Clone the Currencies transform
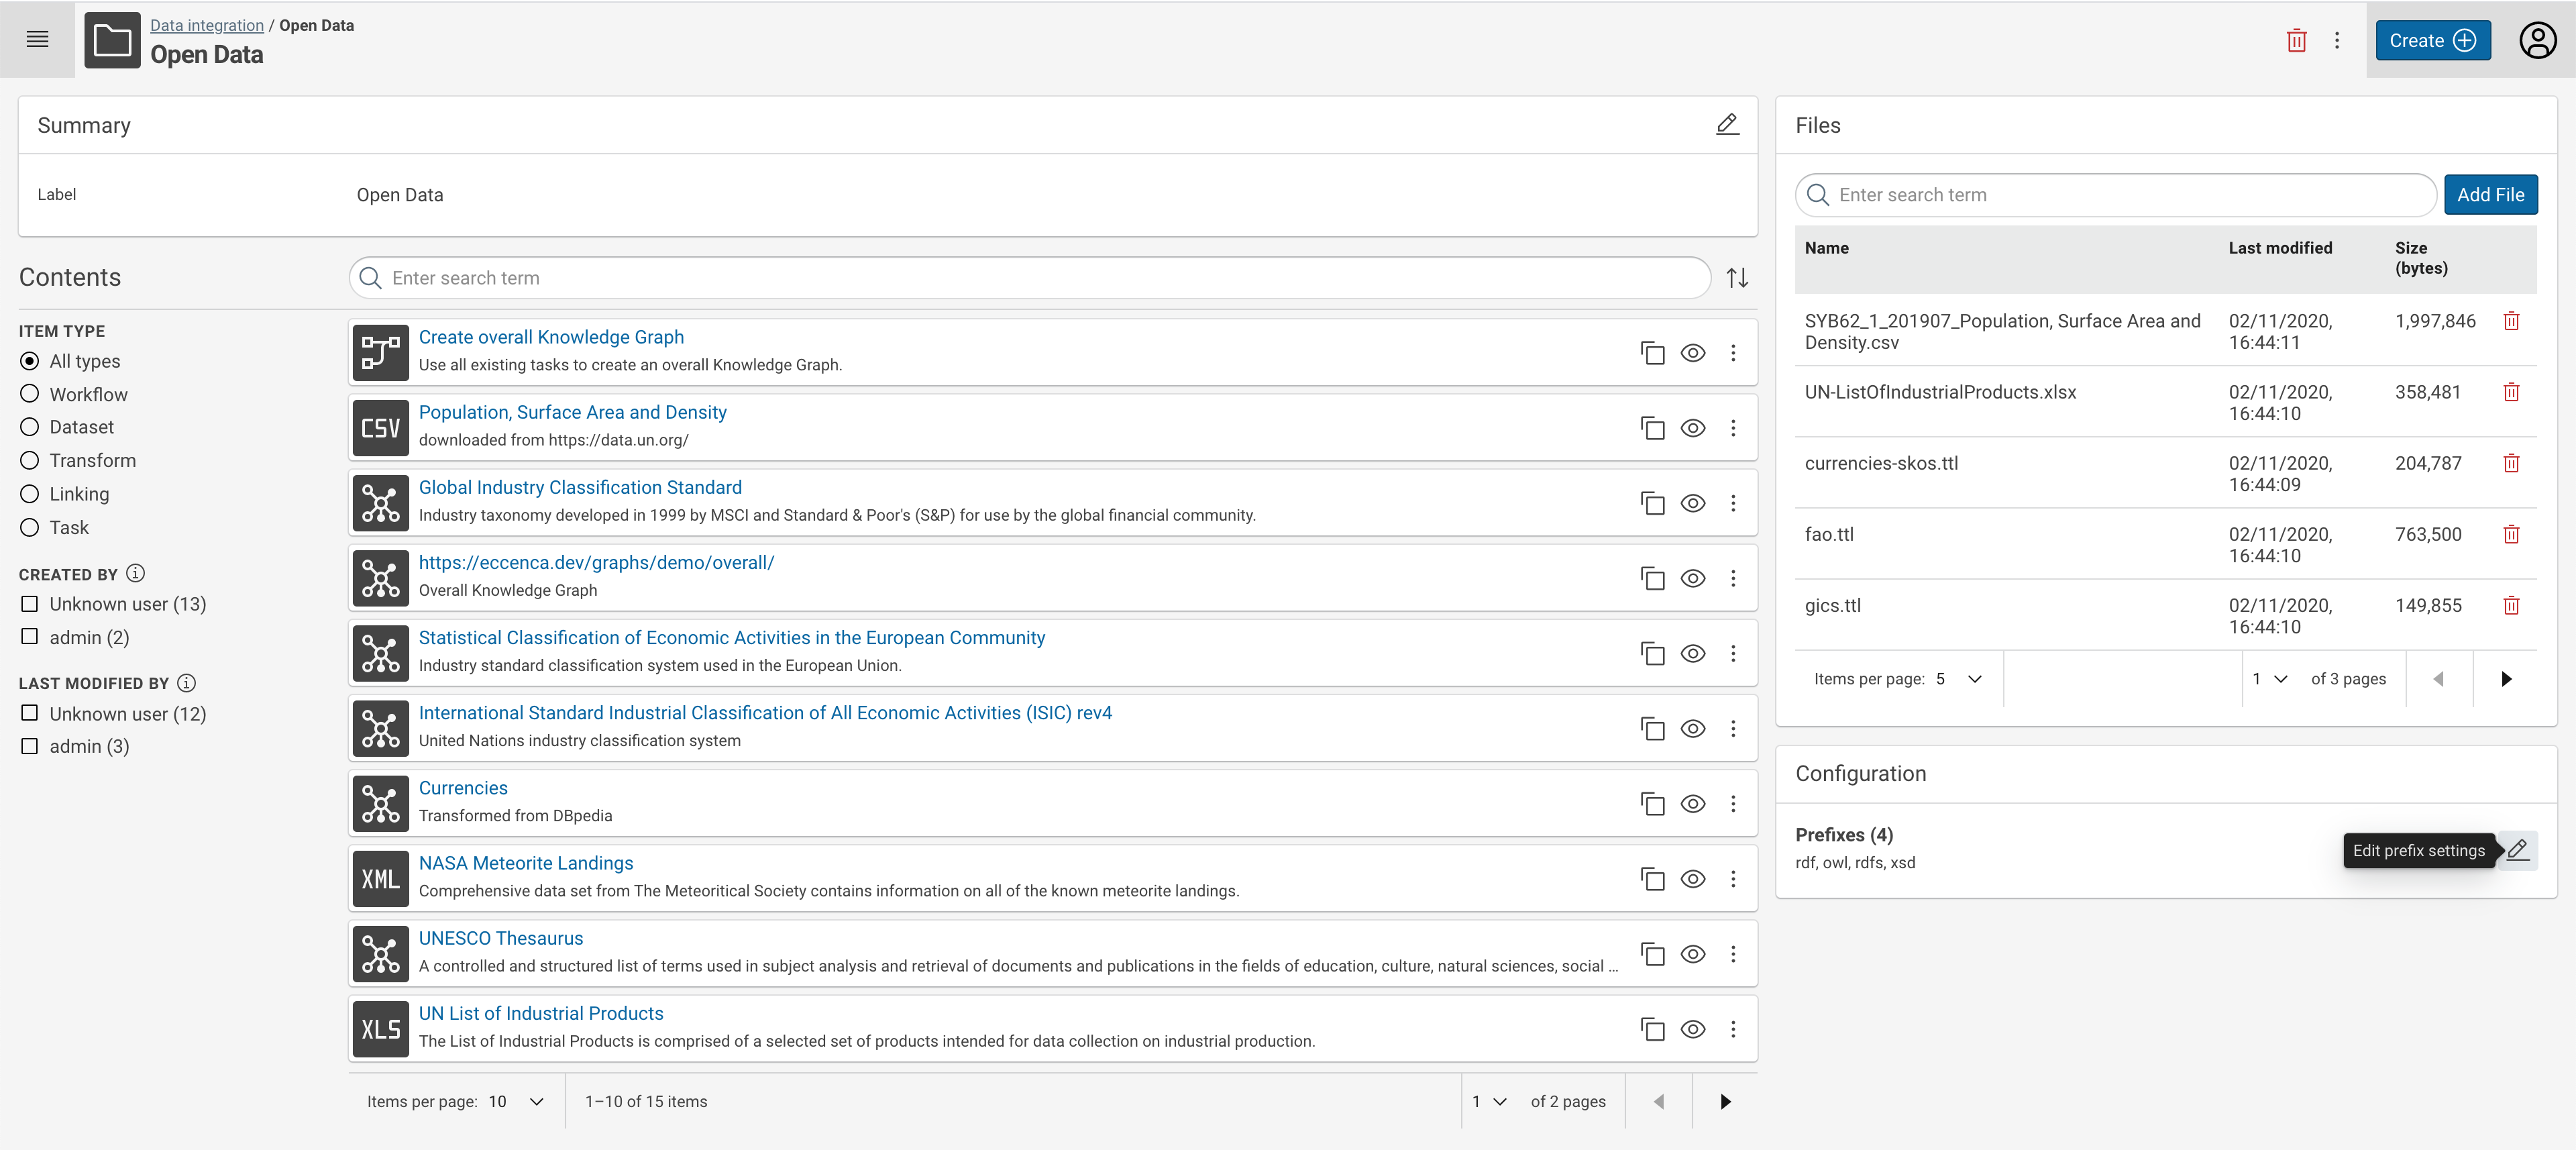Screen dimensions: 2576x1150 (1652, 804)
